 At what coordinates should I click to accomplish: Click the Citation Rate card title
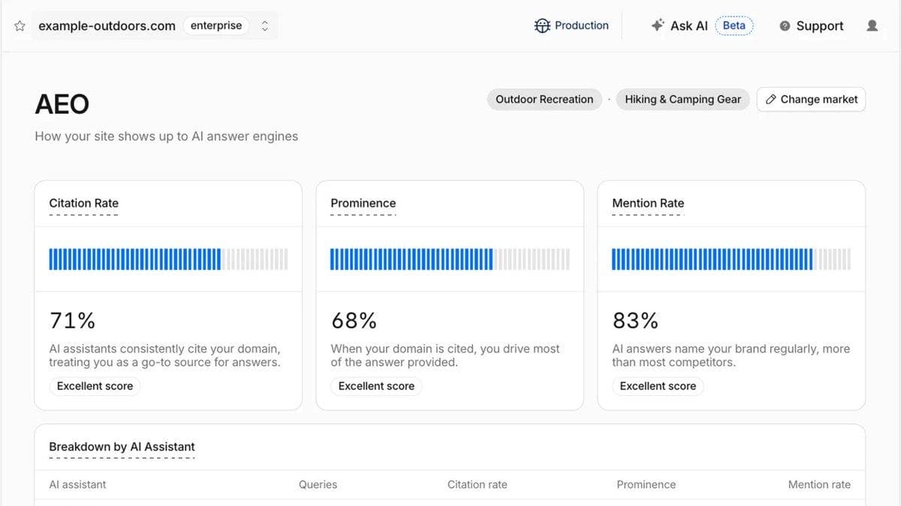(84, 203)
